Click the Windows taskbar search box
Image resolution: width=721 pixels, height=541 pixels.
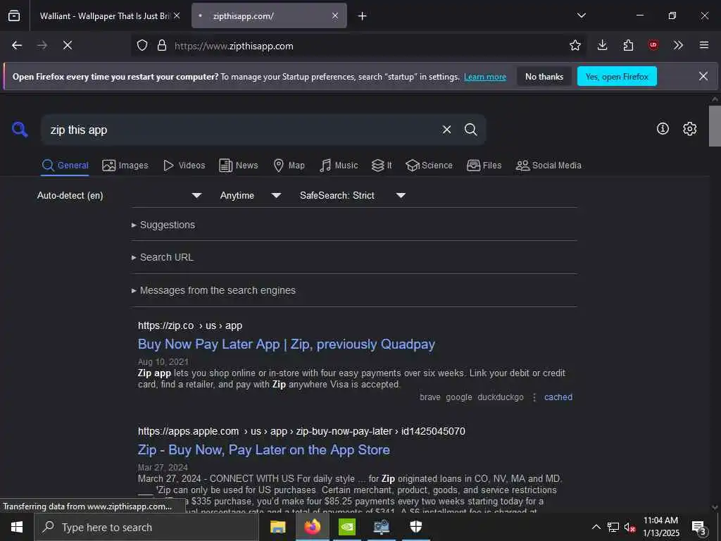[x=146, y=527]
